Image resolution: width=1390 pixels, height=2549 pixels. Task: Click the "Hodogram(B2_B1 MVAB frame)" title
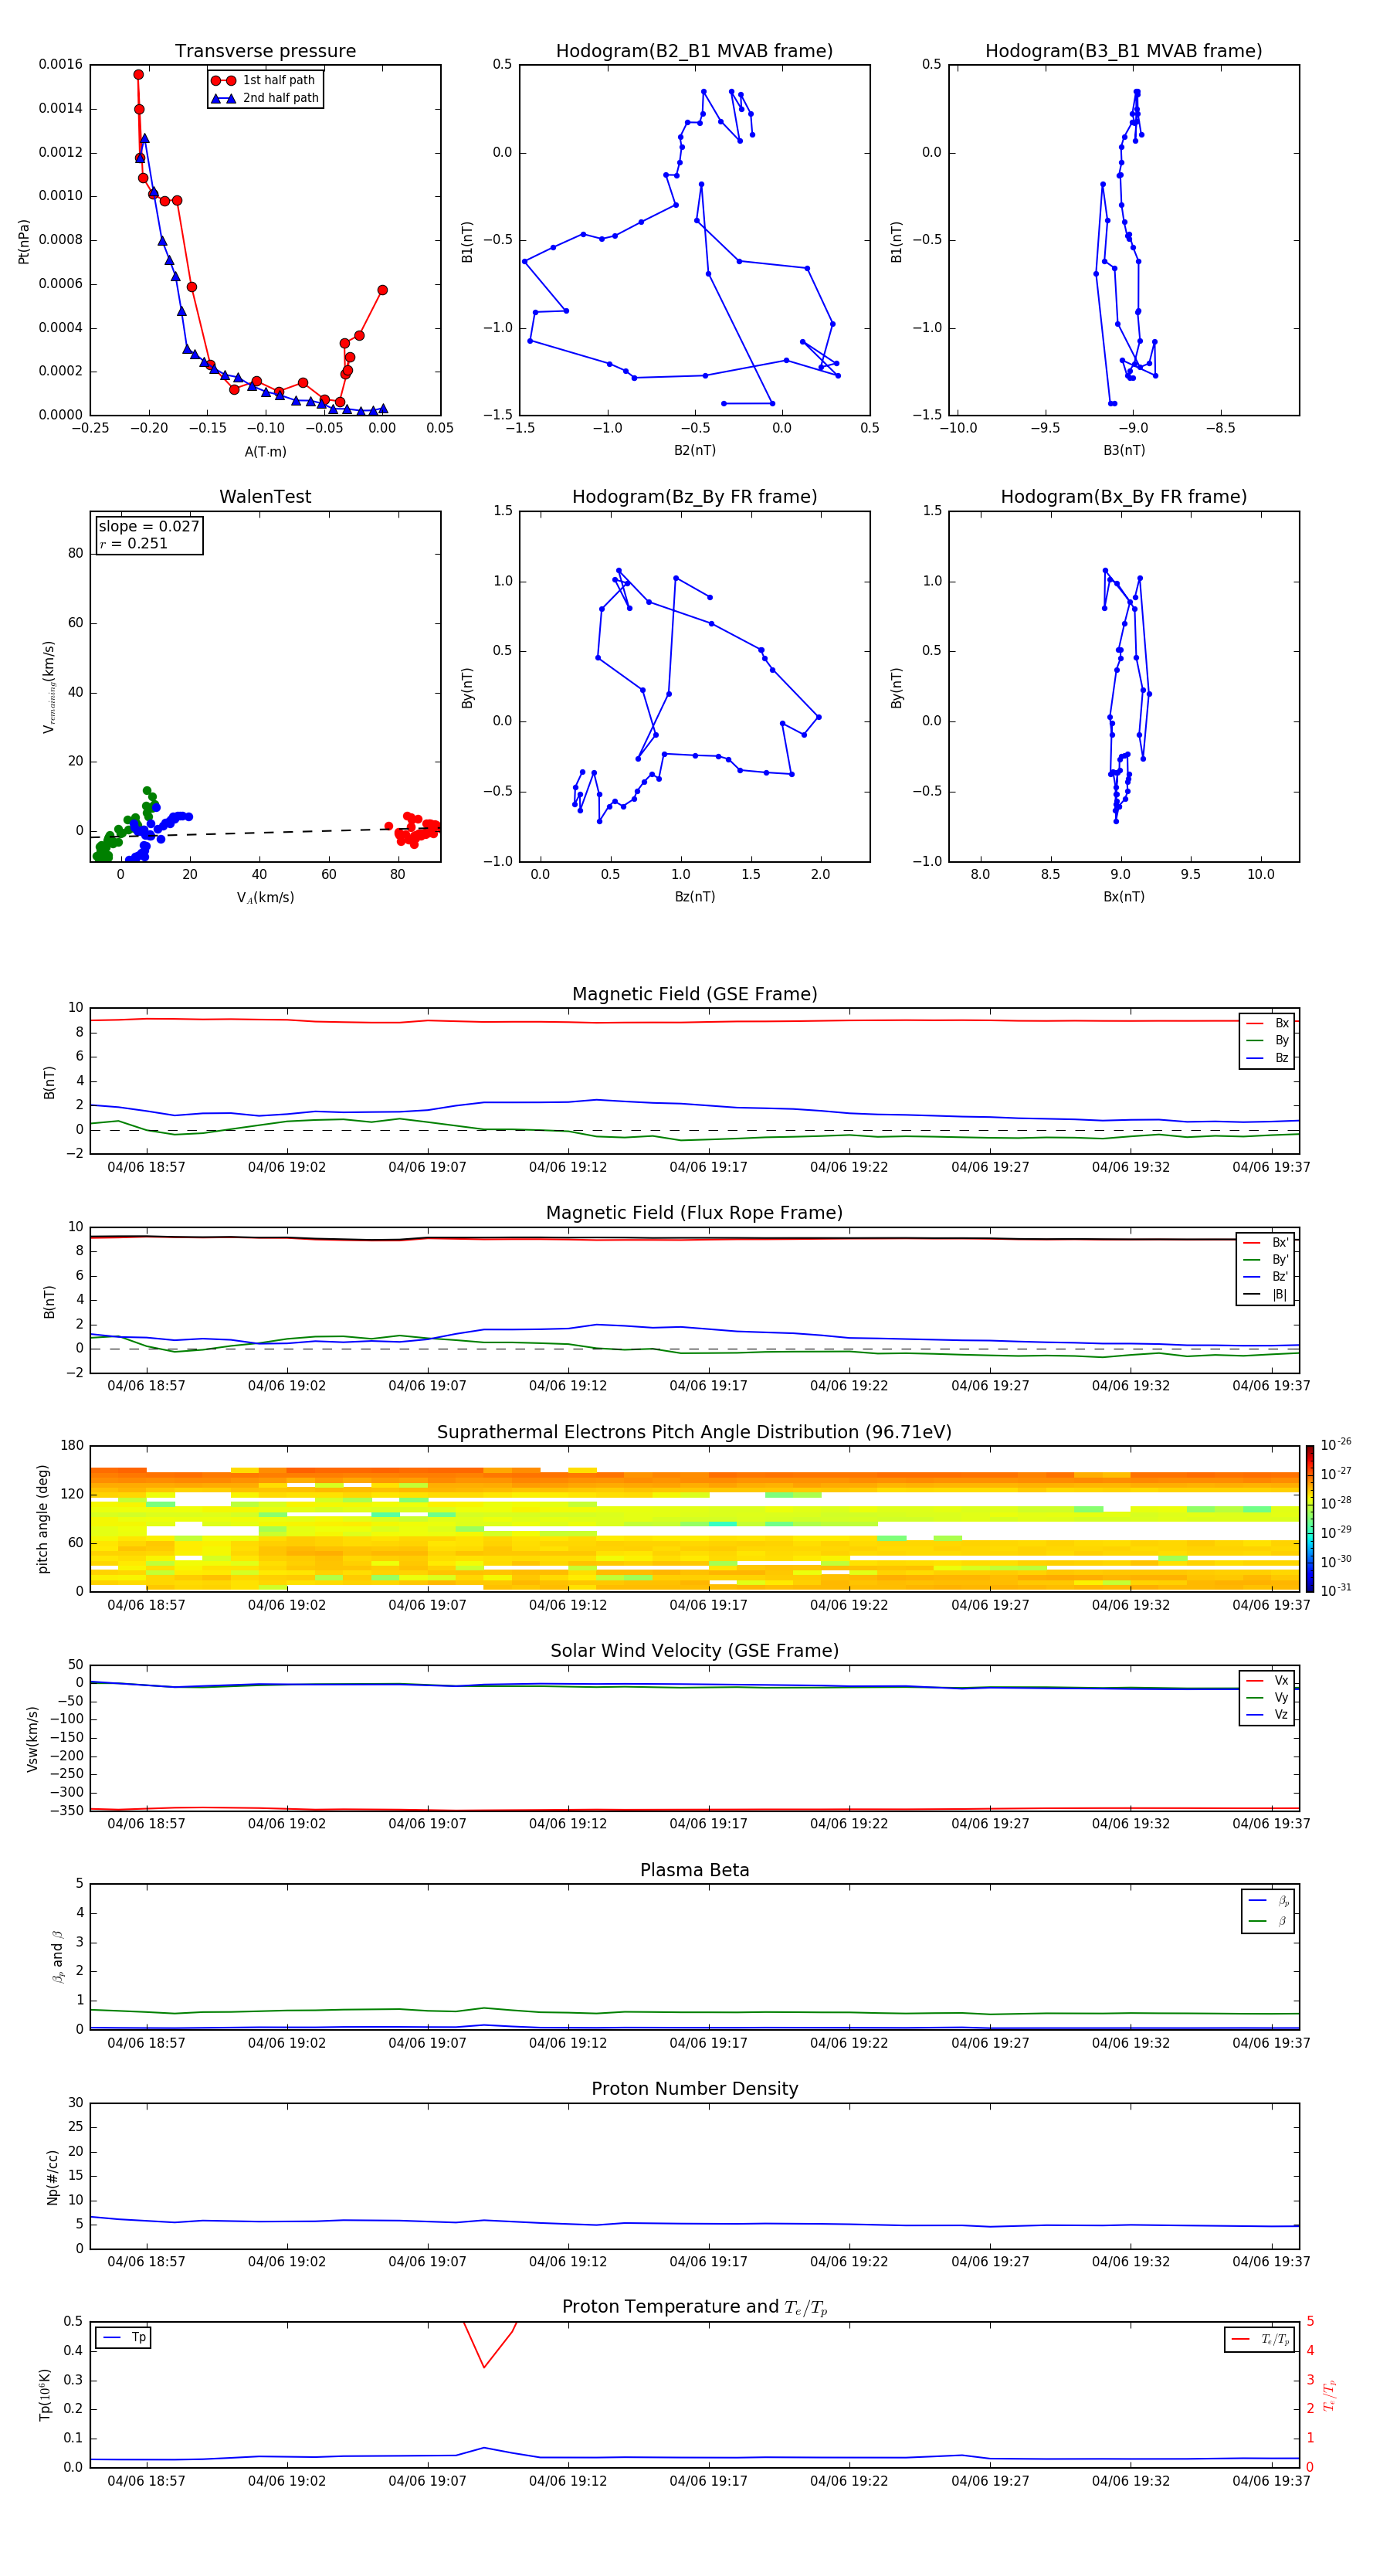[694, 52]
